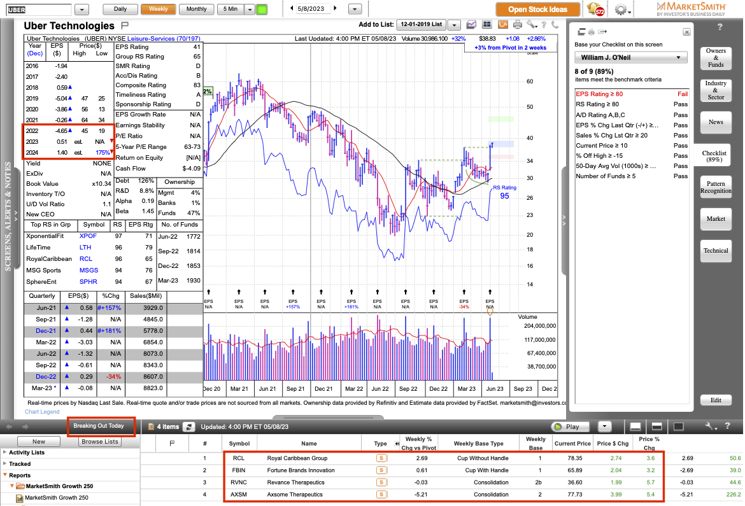Click the UBER symbol input field
Screen dimensions: 745x506
coord(39,10)
